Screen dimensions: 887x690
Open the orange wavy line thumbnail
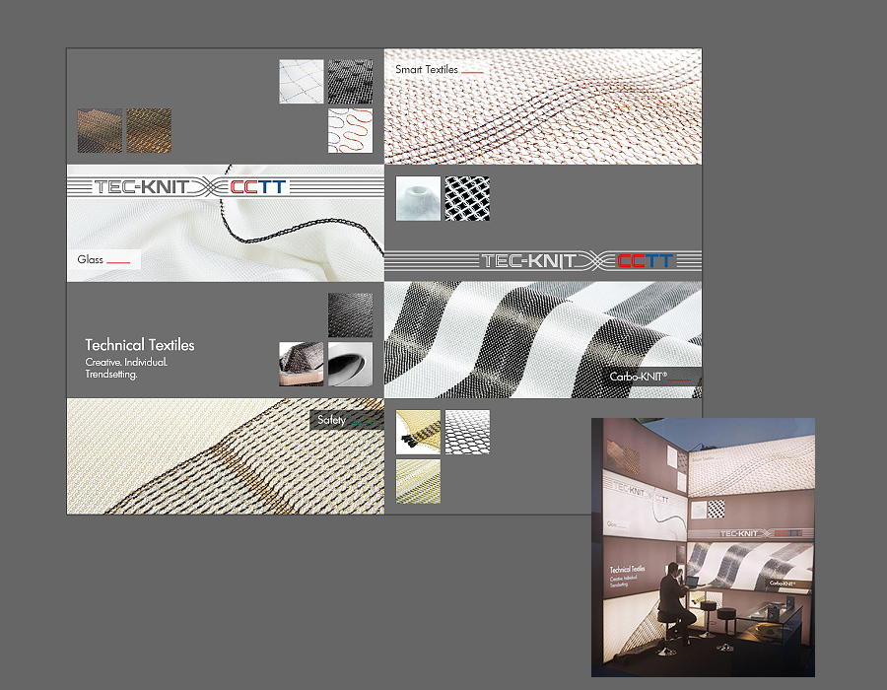350,131
